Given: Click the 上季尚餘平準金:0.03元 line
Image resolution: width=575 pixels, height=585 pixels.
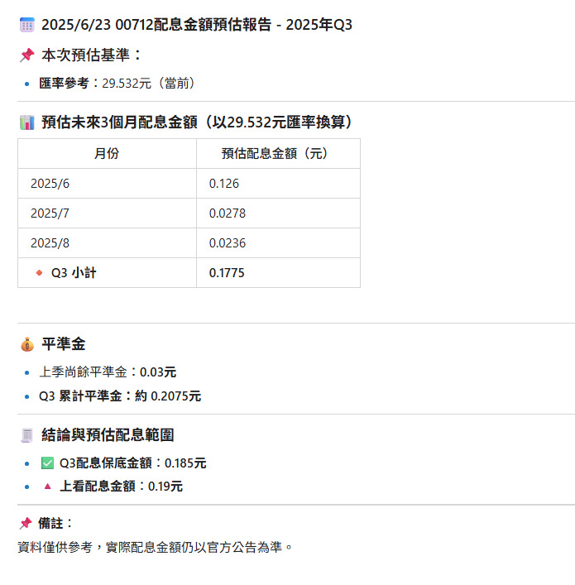Looking at the screenshot, I should (108, 372).
